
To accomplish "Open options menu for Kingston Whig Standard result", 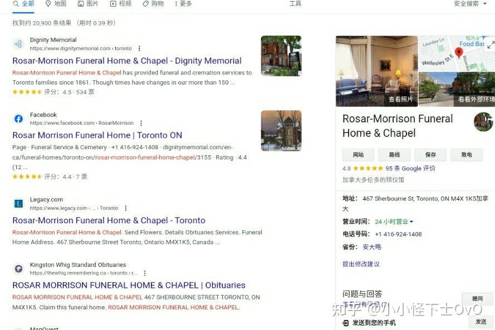I will [145, 273].
